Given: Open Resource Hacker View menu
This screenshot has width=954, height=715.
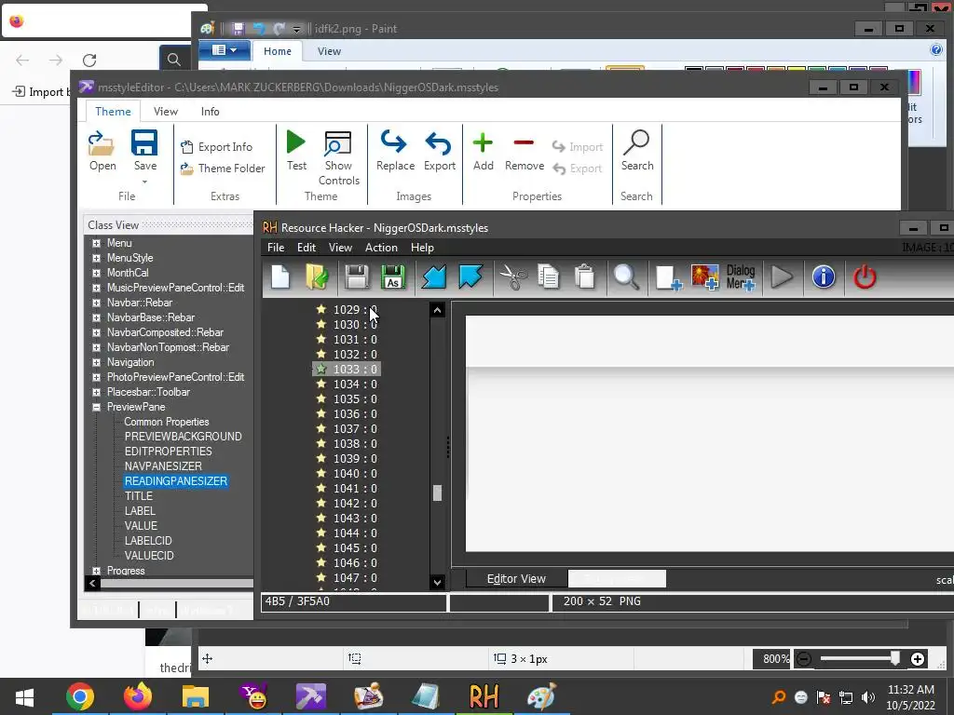Looking at the screenshot, I should pyautogui.click(x=340, y=248).
